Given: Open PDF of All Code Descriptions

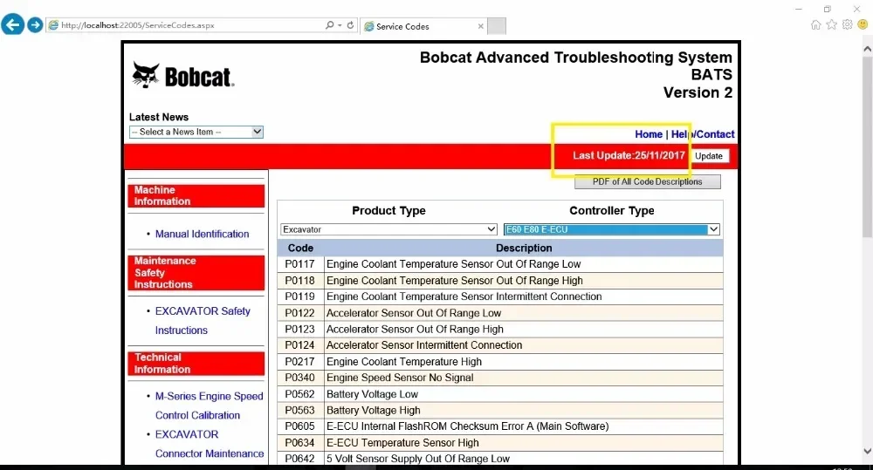Looking at the screenshot, I should click(x=648, y=182).
